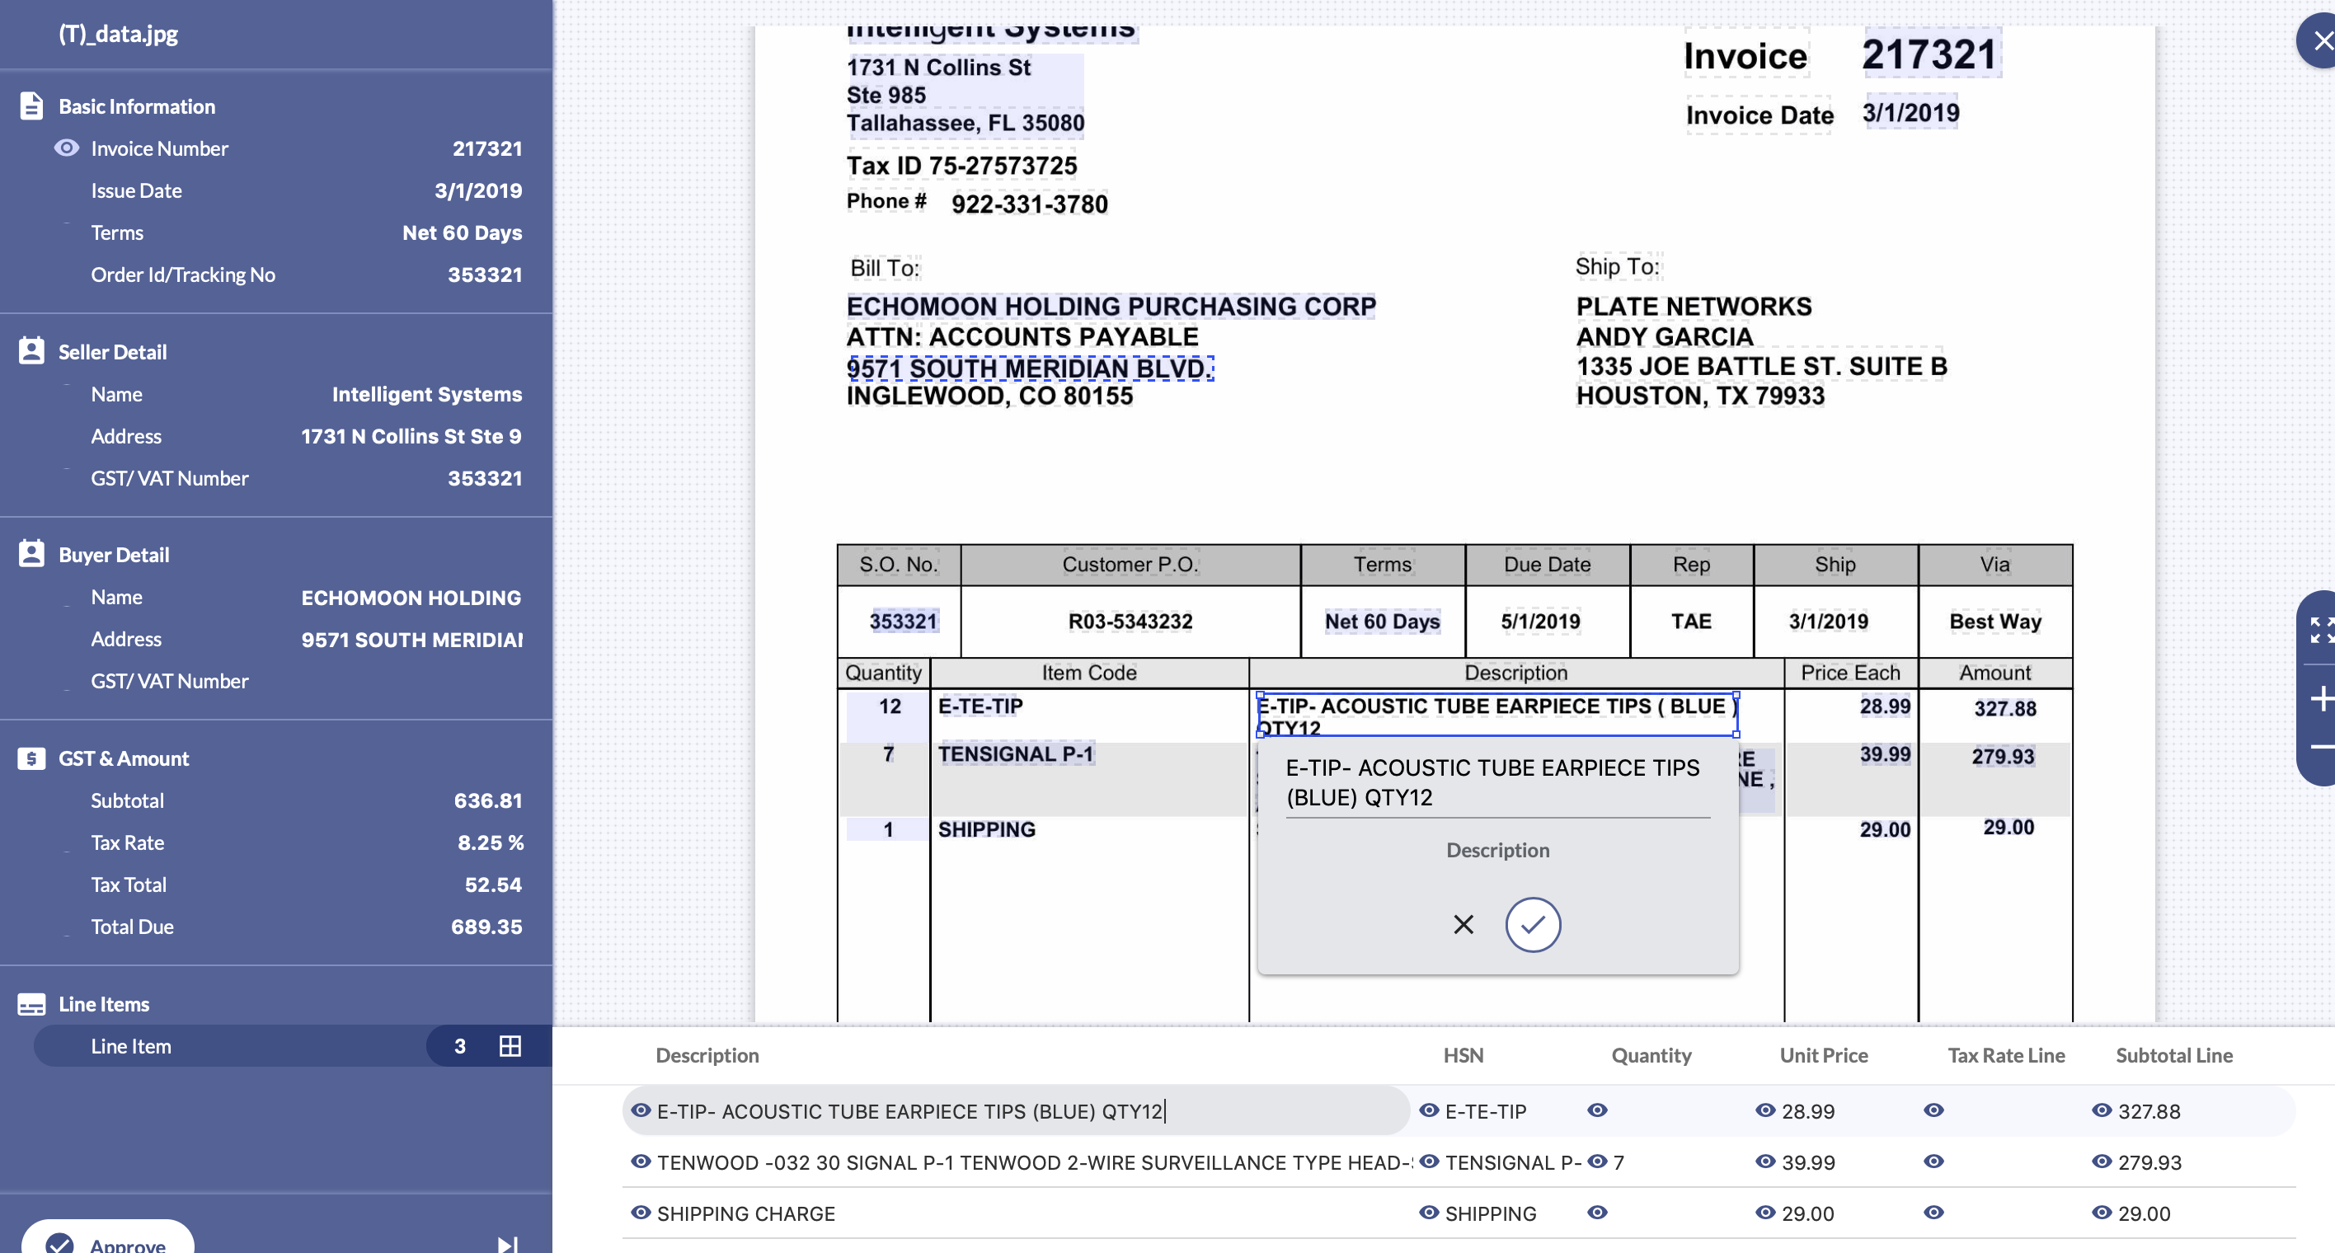Click the 9571 SOUTH MERIDIAN BLVD. text box
The height and width of the screenshot is (1253, 2335).
pos(1030,368)
